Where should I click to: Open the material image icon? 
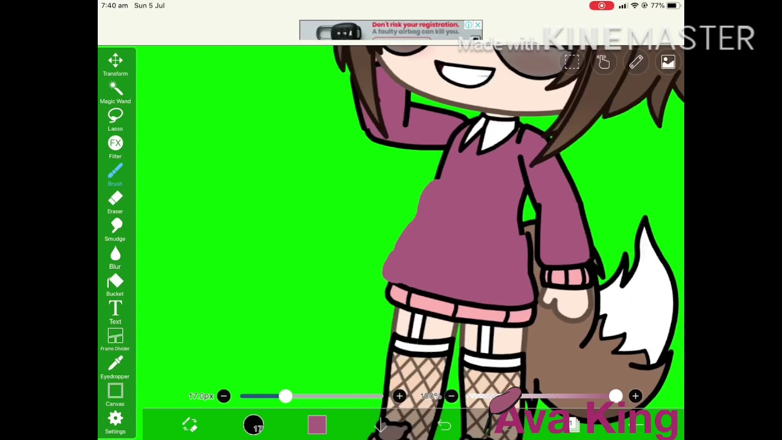[668, 62]
